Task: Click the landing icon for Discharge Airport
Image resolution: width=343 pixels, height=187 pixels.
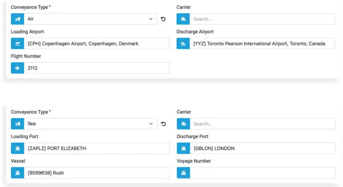Action: tap(183, 44)
